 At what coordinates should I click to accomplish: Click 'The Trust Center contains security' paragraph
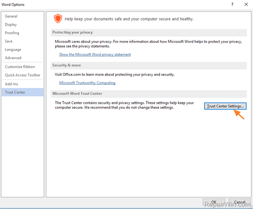[124, 105]
